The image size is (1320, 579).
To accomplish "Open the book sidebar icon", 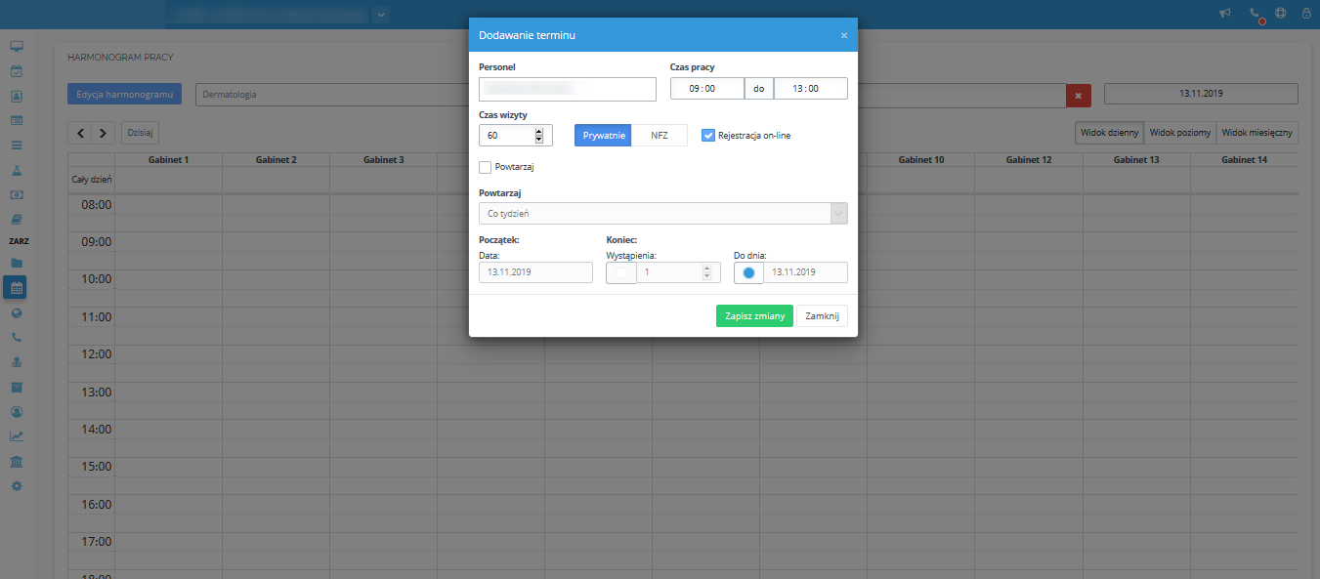I will point(16,219).
